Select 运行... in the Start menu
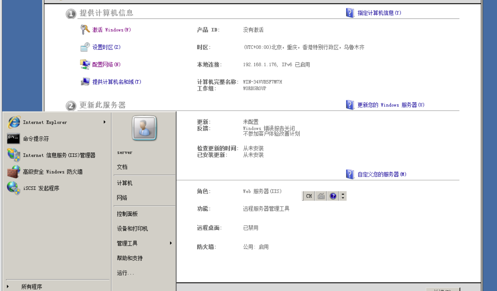 (x=144, y=273)
